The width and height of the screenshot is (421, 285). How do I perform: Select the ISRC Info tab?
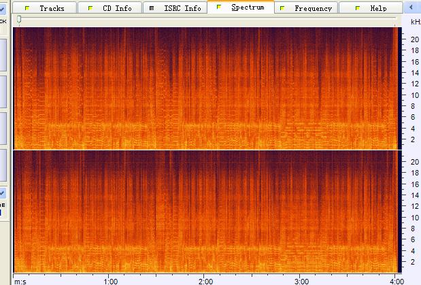[175, 8]
